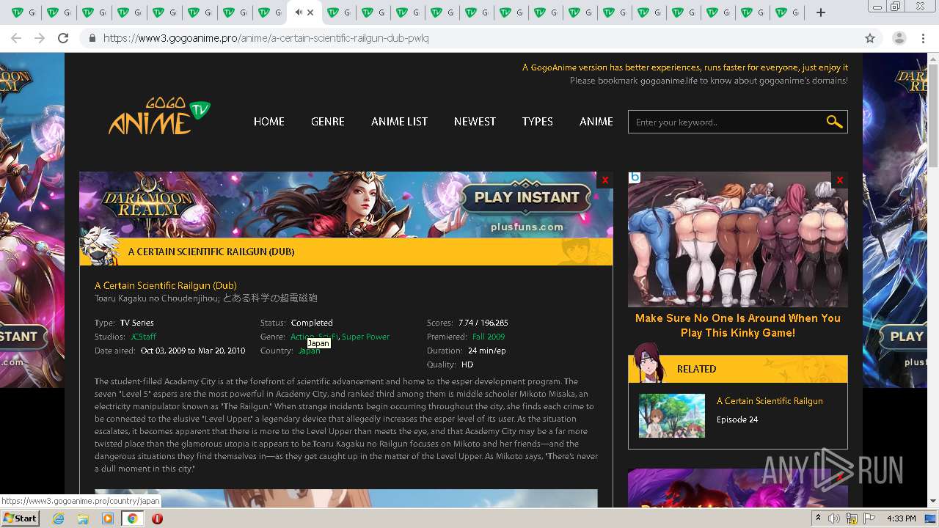Switch to the first browser tab
Screen dimensions: 939x528
pos(23,12)
